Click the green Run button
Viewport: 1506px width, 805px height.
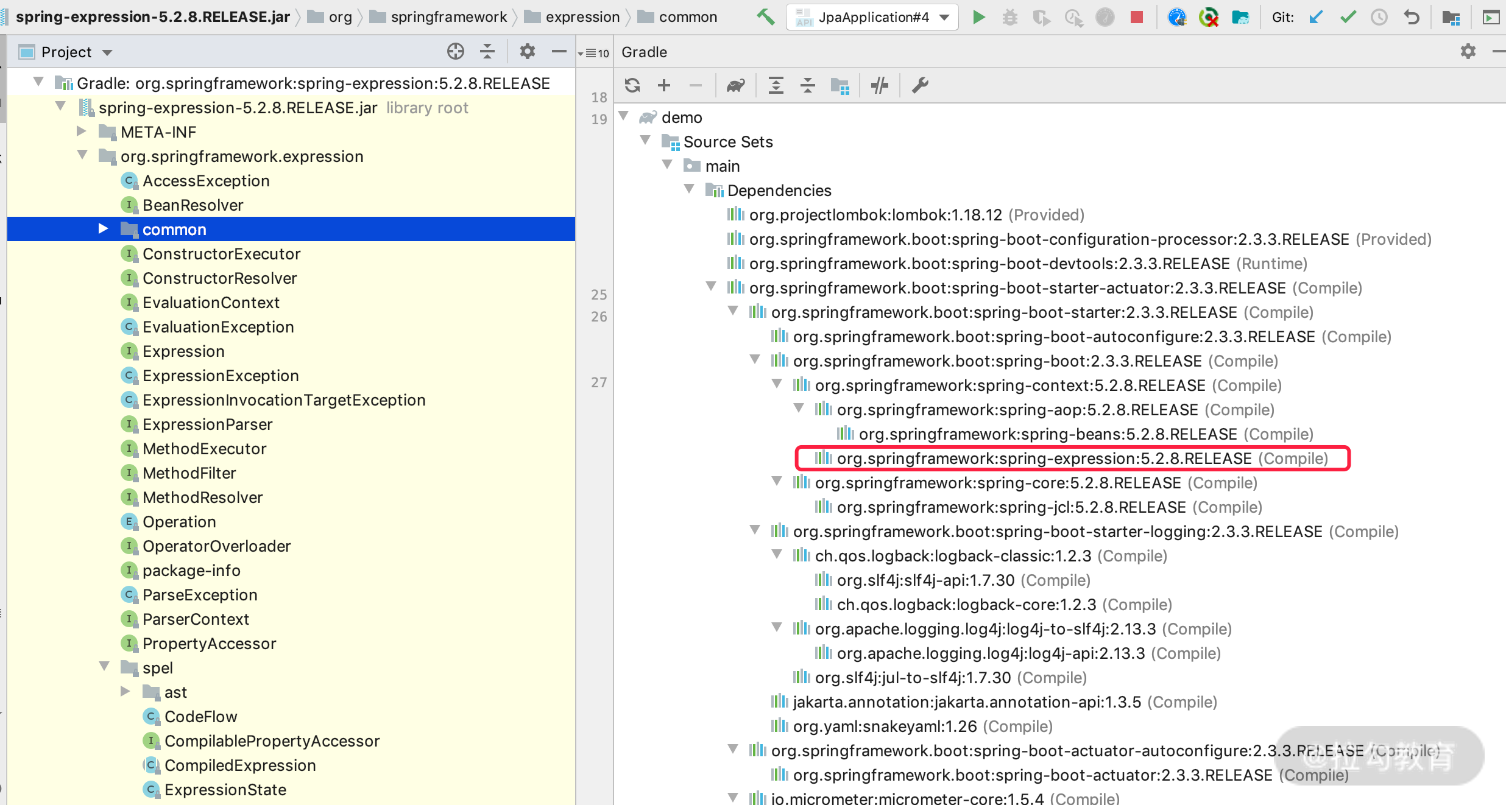(x=978, y=17)
